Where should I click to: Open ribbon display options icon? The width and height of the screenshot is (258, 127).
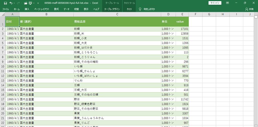point(228,3)
